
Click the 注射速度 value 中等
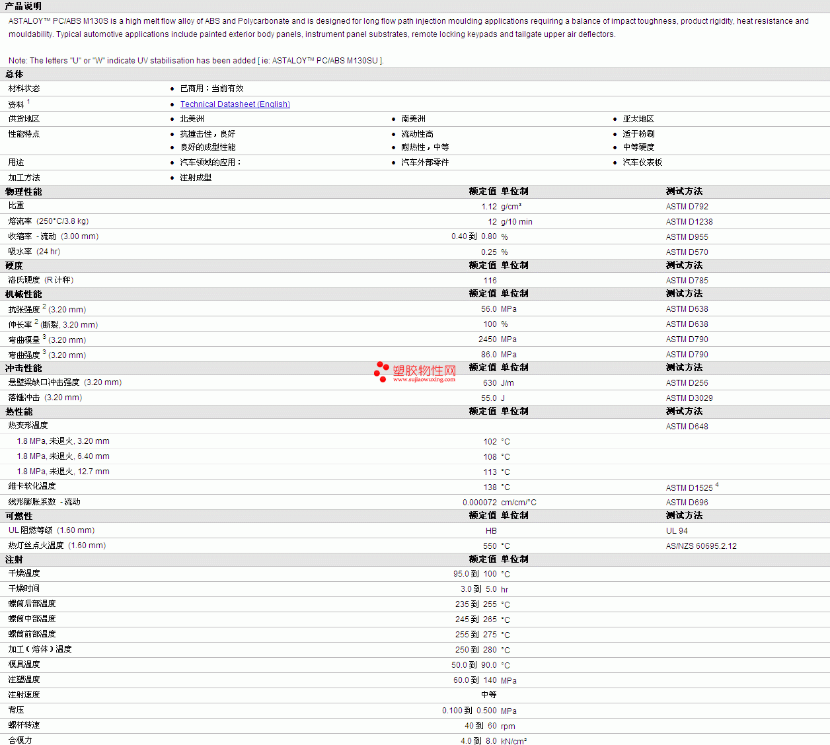point(489,695)
